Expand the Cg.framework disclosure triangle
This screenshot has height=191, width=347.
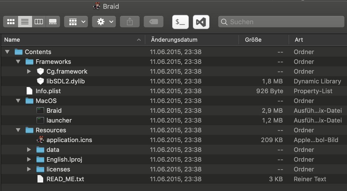tap(29, 71)
